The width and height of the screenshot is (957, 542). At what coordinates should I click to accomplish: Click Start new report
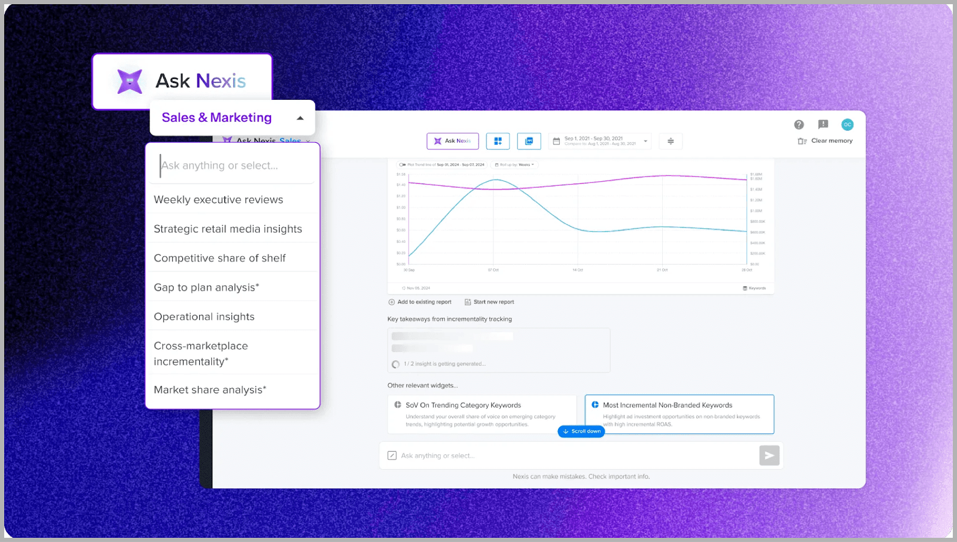[x=489, y=302]
